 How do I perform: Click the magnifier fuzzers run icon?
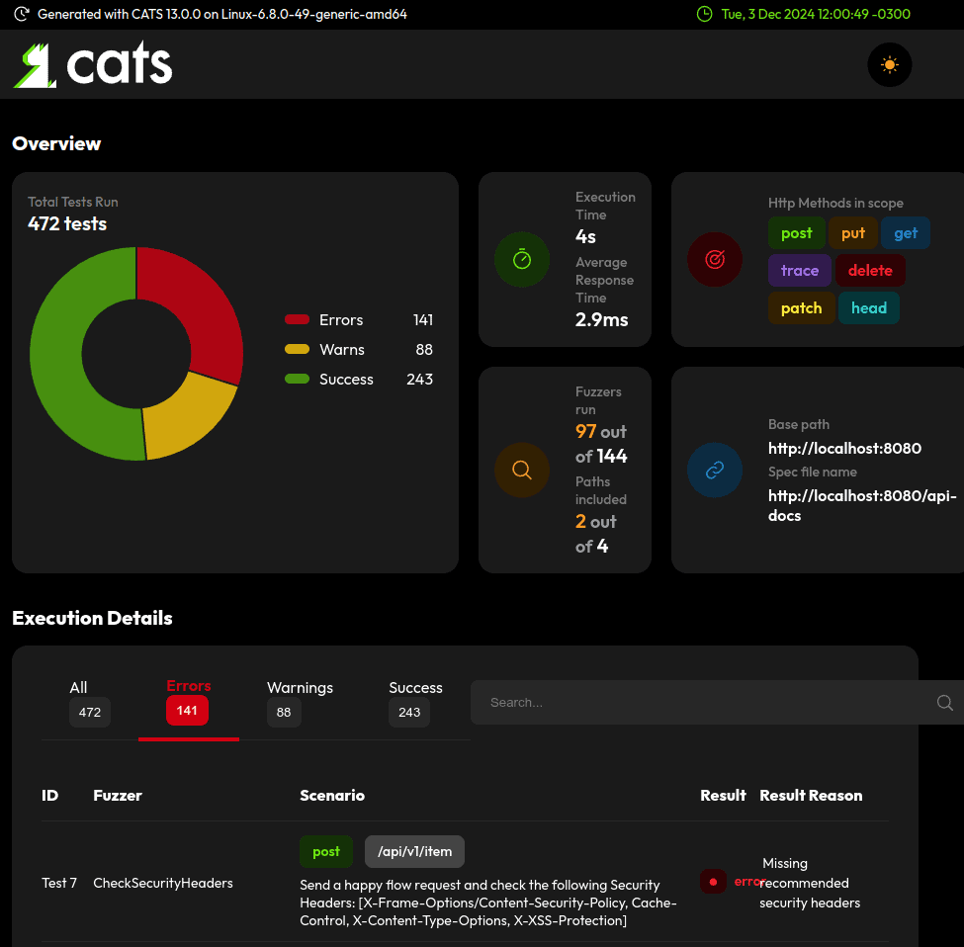coord(522,470)
